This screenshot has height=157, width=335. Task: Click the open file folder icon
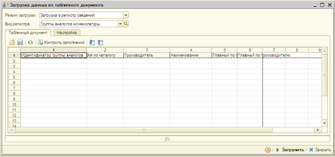(12, 42)
